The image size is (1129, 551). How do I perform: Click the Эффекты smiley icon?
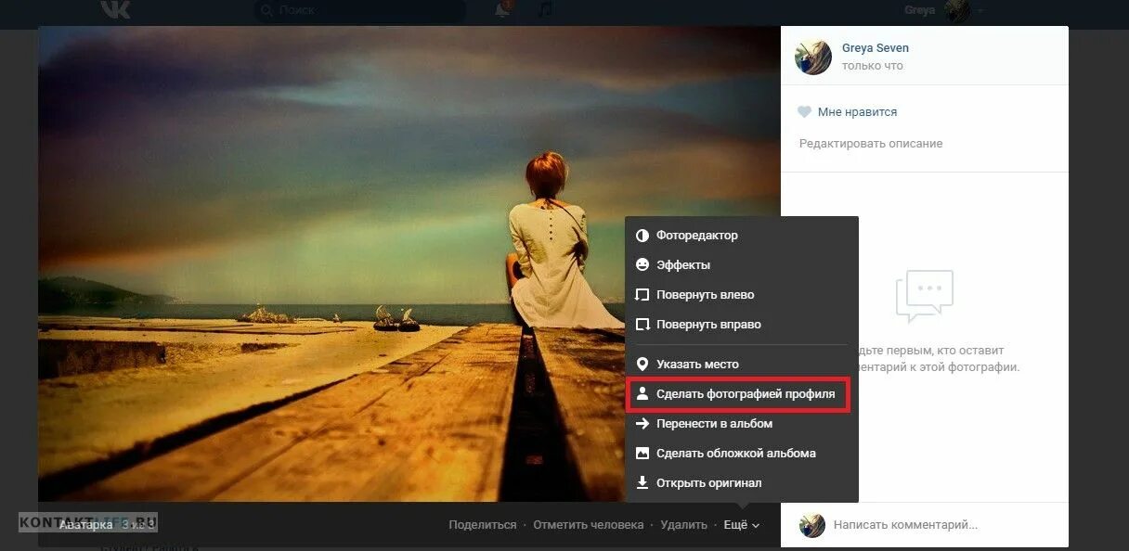tap(642, 265)
